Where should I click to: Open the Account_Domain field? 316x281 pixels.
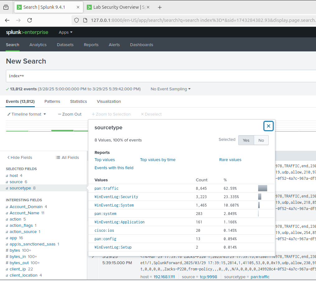pos(26,207)
